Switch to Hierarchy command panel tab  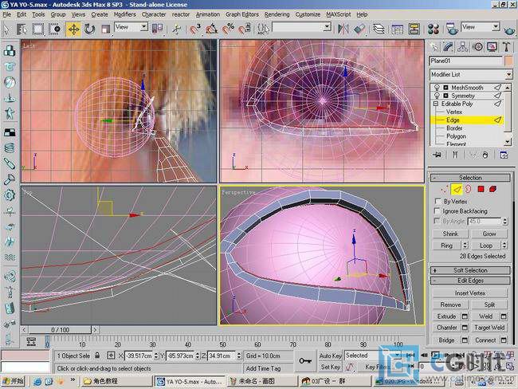click(x=463, y=47)
